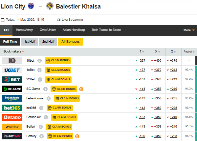Click the bet365 logo icon
Image resolution: width=197 pixels, height=141 pixels.
tap(12, 108)
